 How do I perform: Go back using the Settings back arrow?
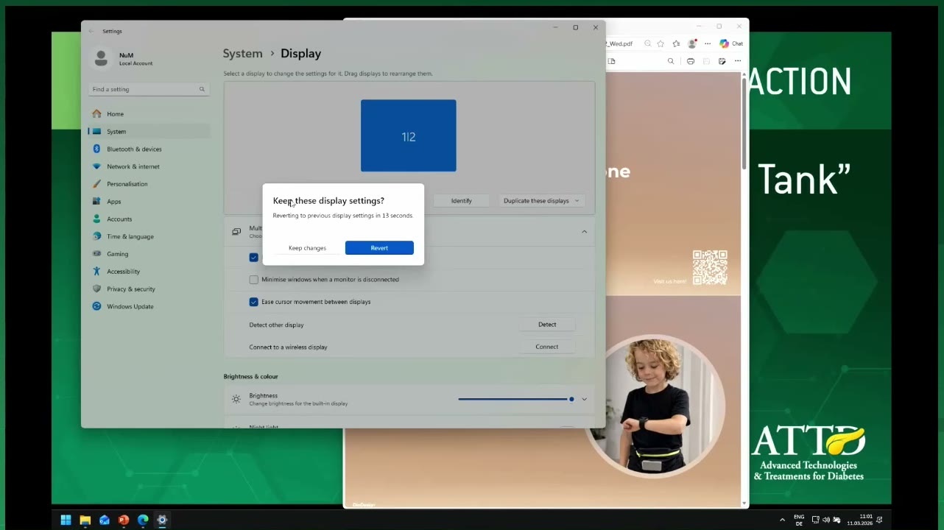pyautogui.click(x=91, y=31)
